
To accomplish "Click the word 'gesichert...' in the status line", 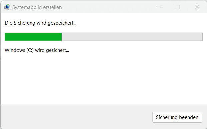I will point(57,51).
